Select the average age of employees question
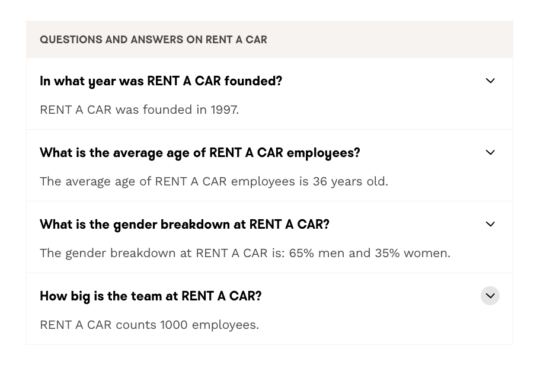Viewport: 537px width, 365px height. 200,153
